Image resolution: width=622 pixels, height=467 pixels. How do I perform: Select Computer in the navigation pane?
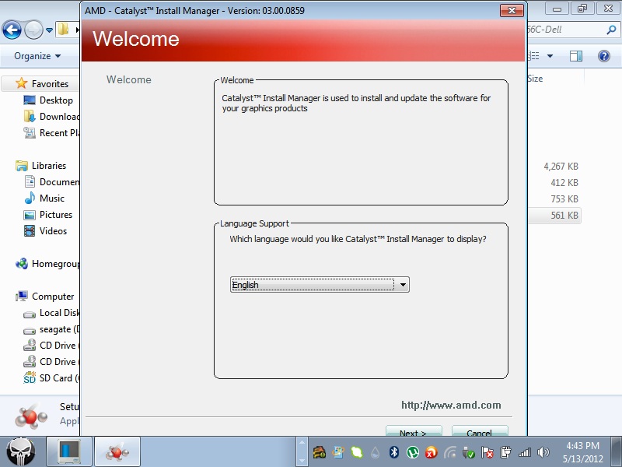click(53, 297)
